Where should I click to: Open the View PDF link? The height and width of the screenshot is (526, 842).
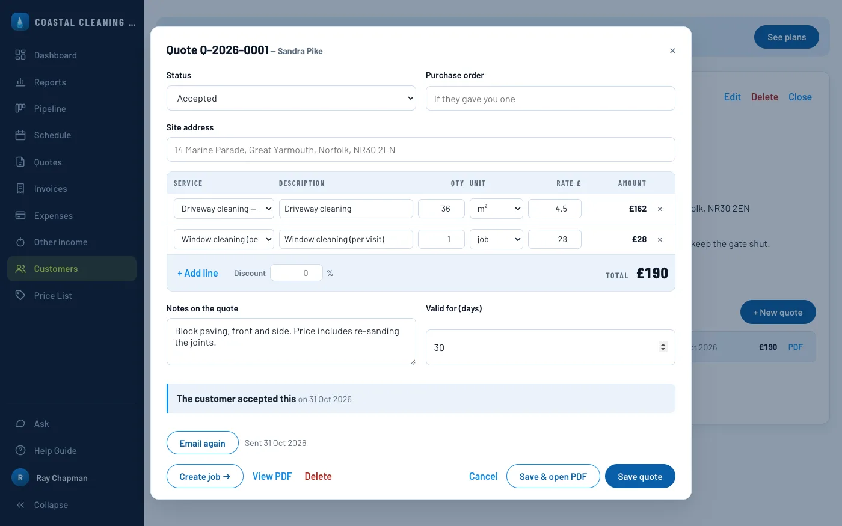point(272,476)
